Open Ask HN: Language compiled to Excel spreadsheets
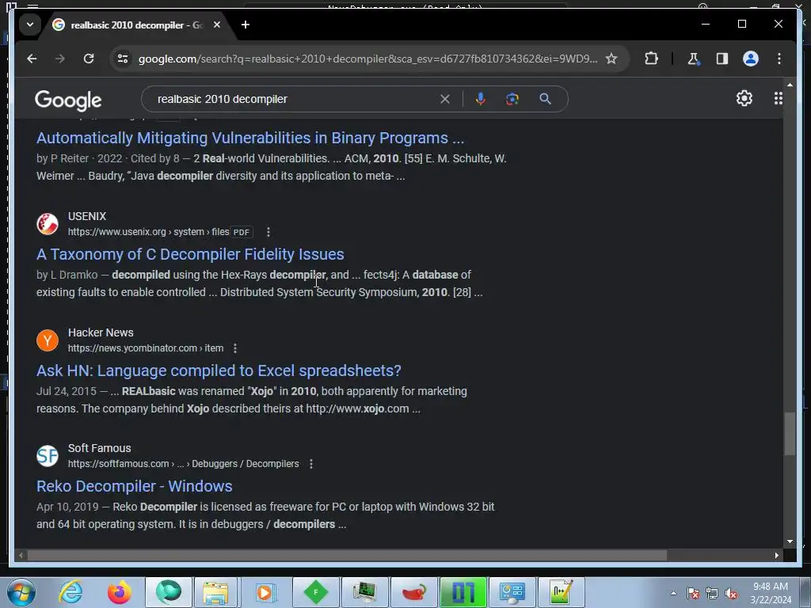This screenshot has height=608, width=811. (x=219, y=370)
